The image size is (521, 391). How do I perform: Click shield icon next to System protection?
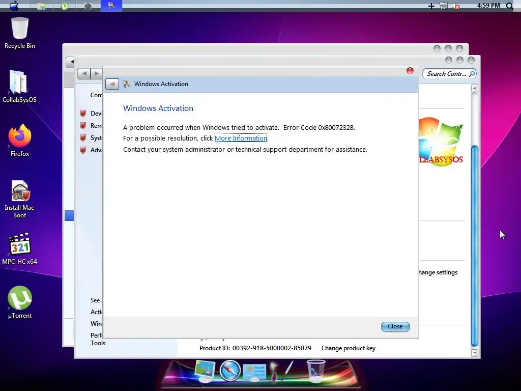click(83, 137)
